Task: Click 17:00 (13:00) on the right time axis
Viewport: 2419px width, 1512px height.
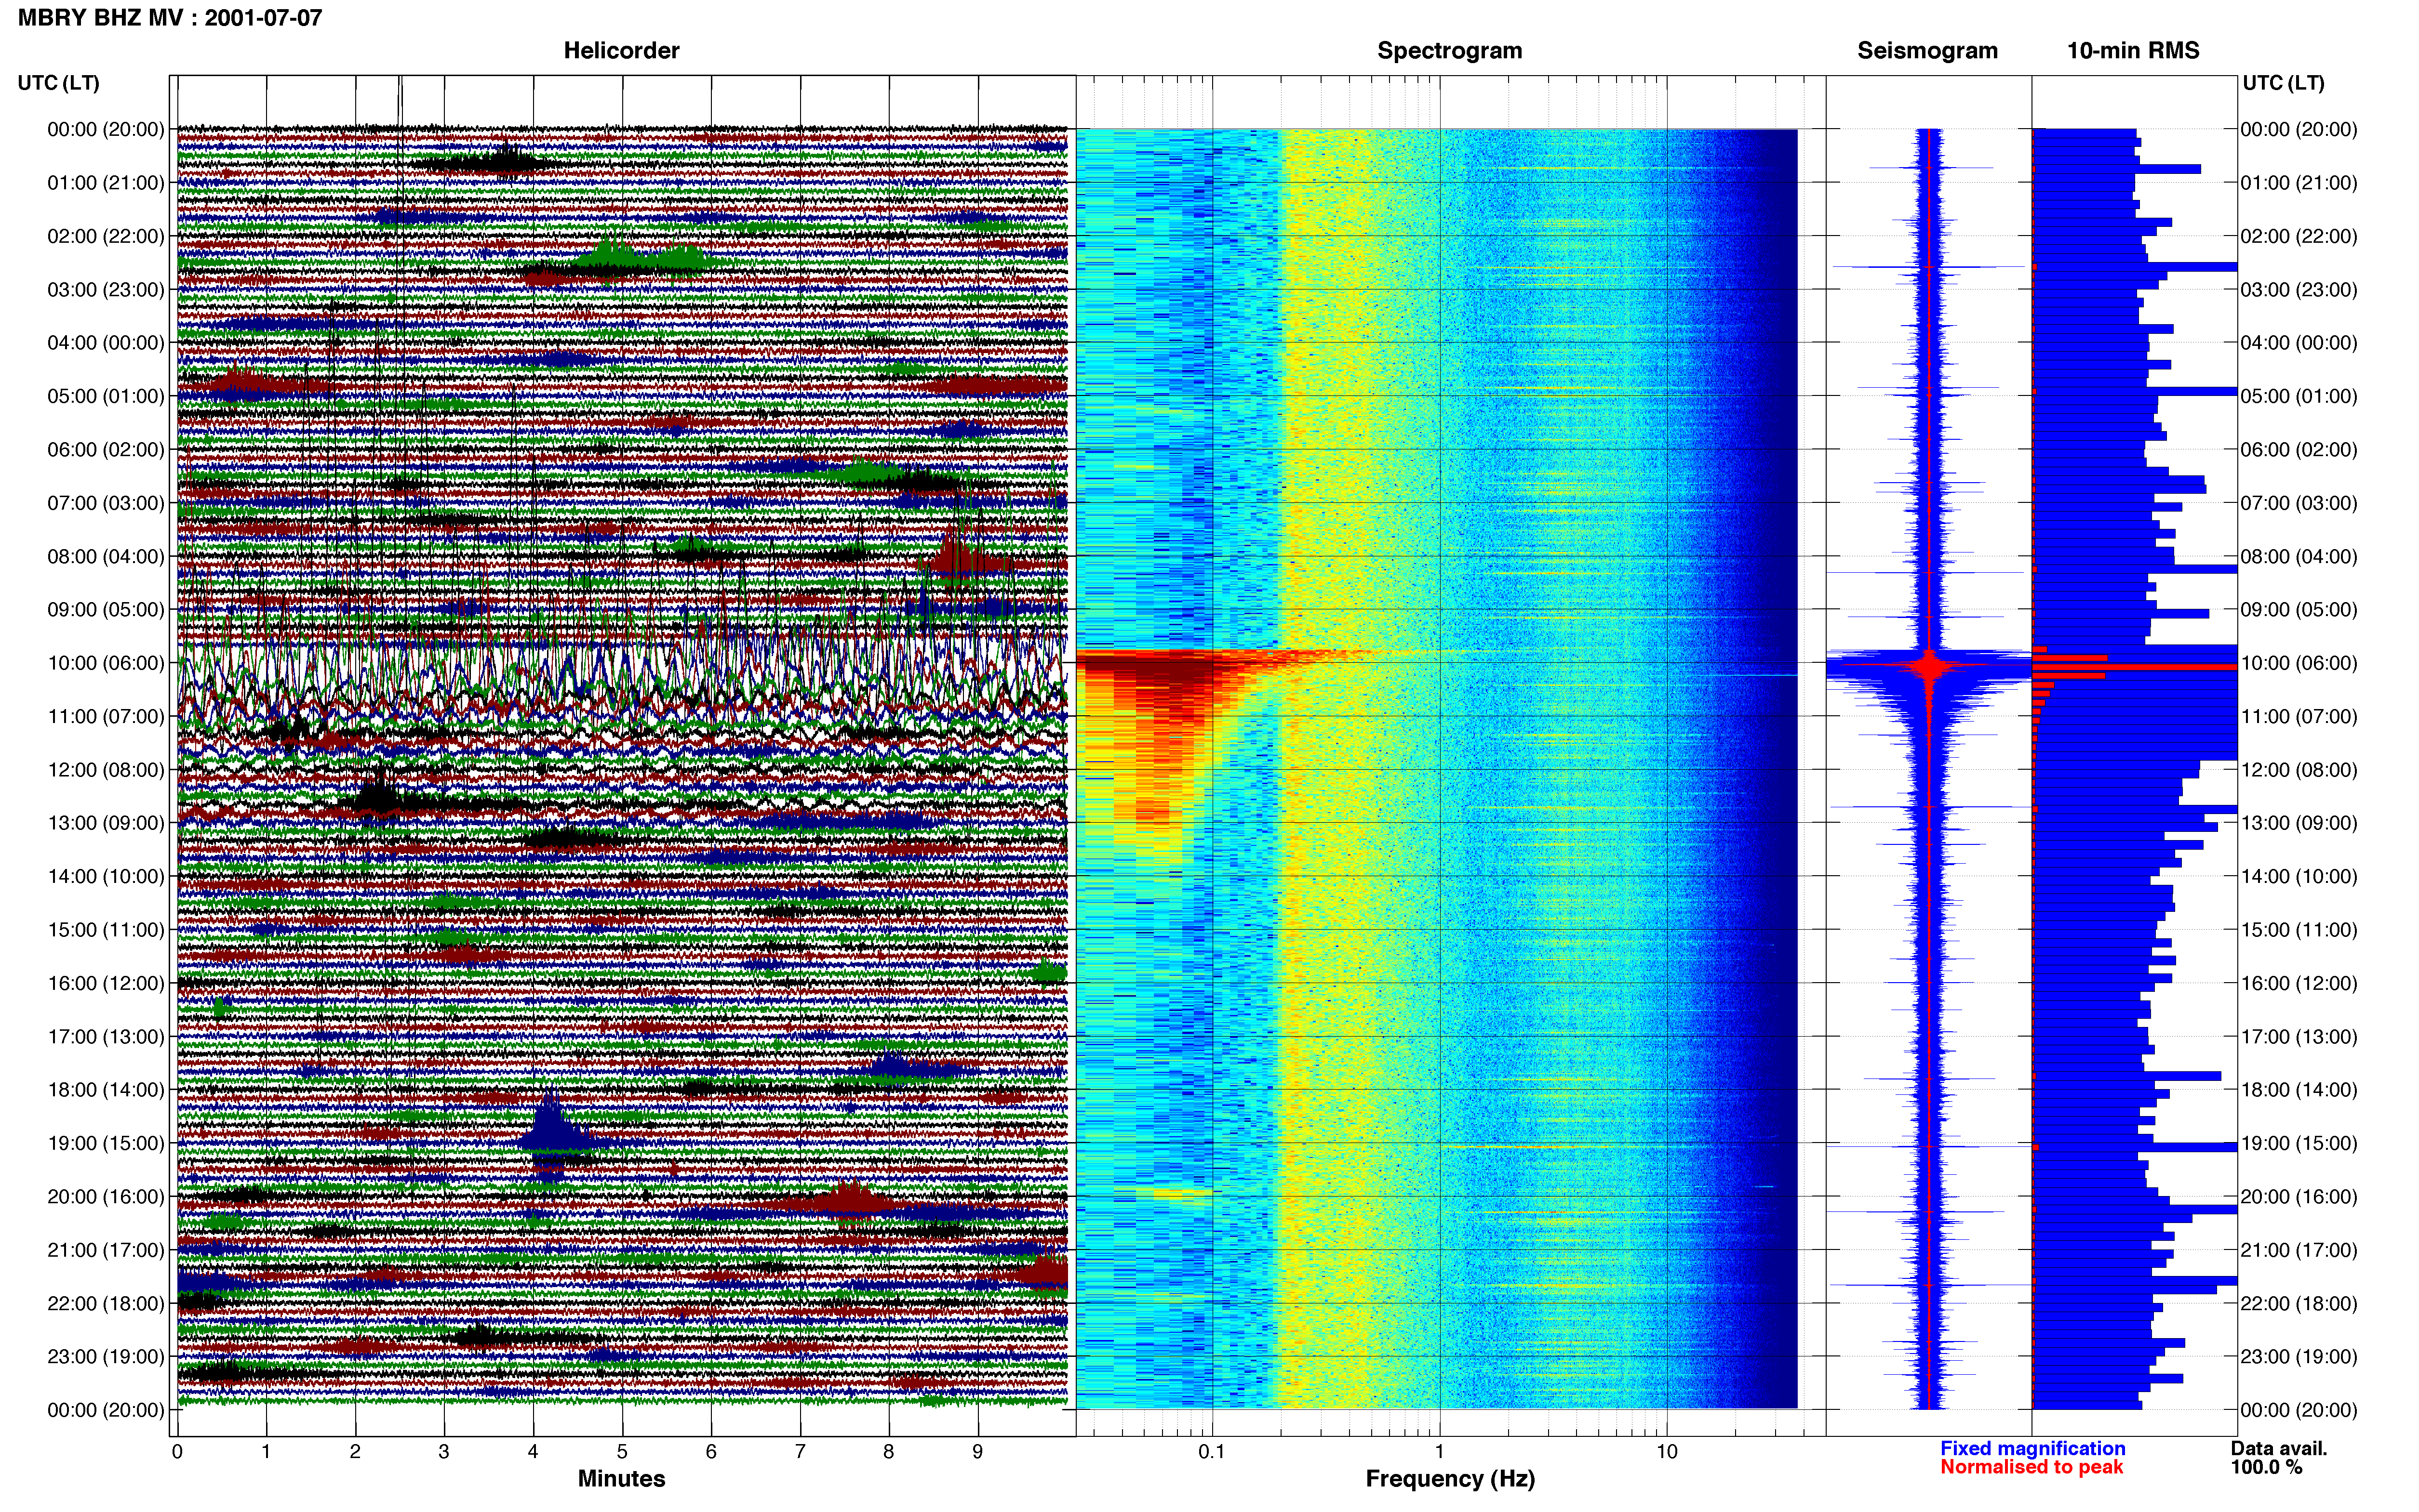Action: (2299, 1036)
